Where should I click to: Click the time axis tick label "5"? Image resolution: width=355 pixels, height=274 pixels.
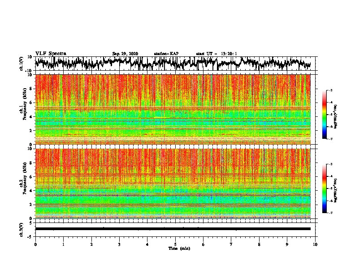pyautogui.click(x=175, y=244)
